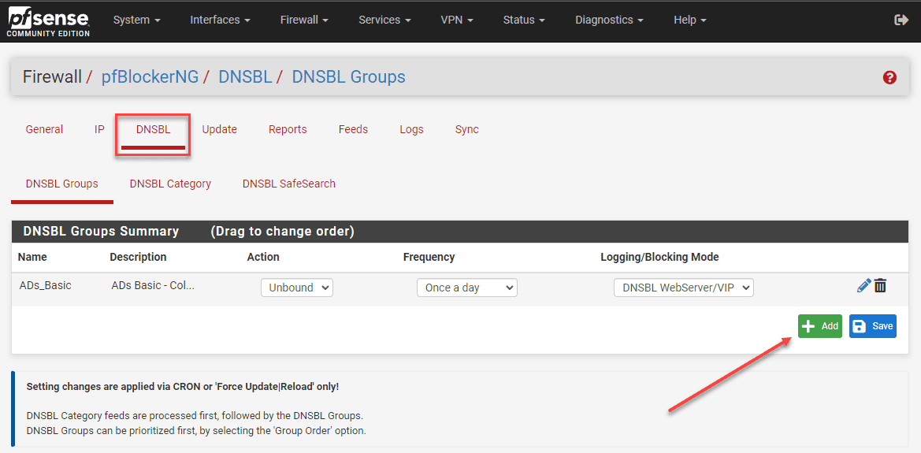Switch to the IP tab

pos(99,129)
